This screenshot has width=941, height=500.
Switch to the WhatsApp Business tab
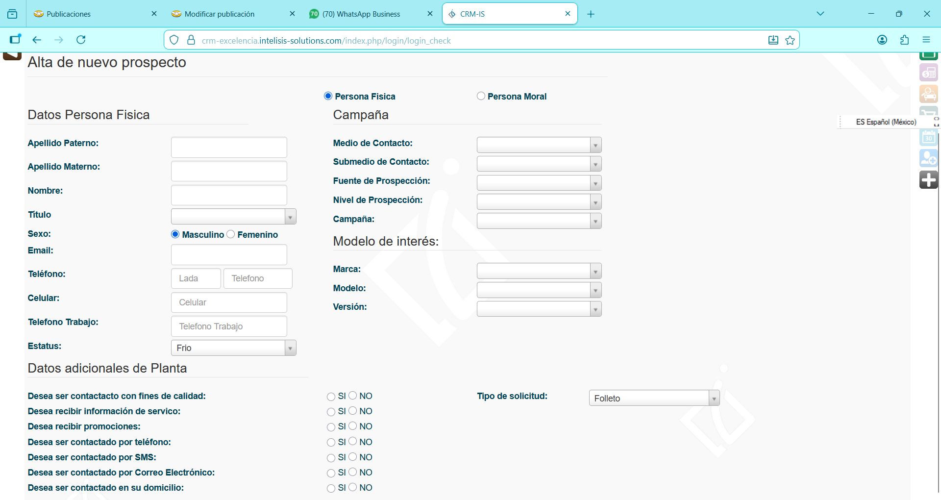pos(368,14)
